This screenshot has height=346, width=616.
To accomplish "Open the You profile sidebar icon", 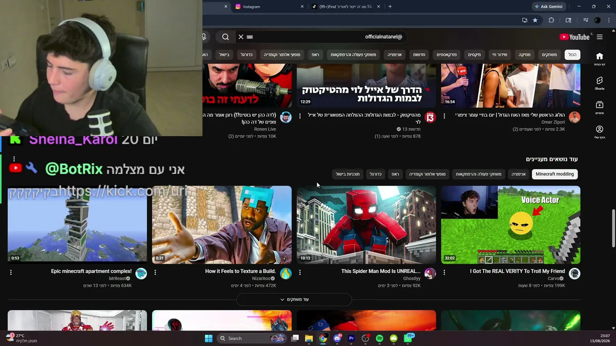I will [x=599, y=132].
